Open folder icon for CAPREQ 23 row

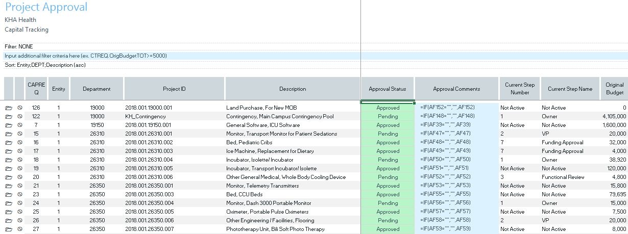[9, 195]
